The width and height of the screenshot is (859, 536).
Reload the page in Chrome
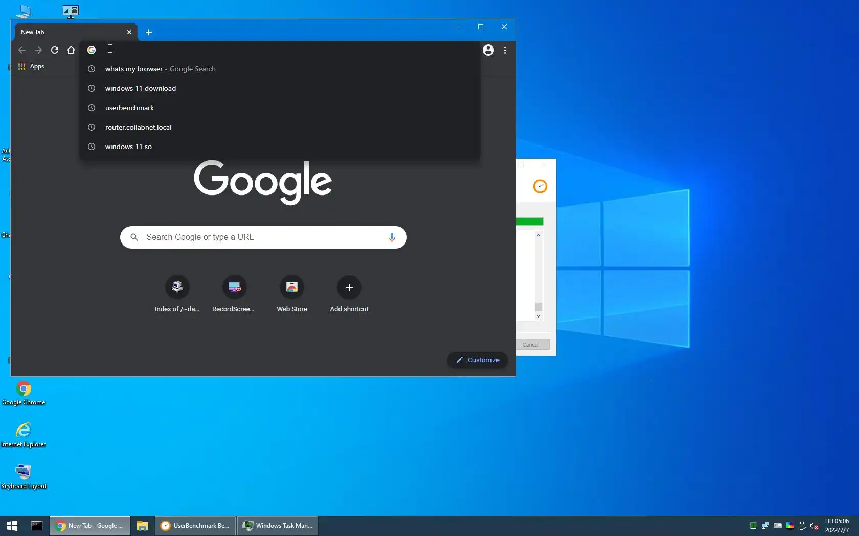pos(55,50)
